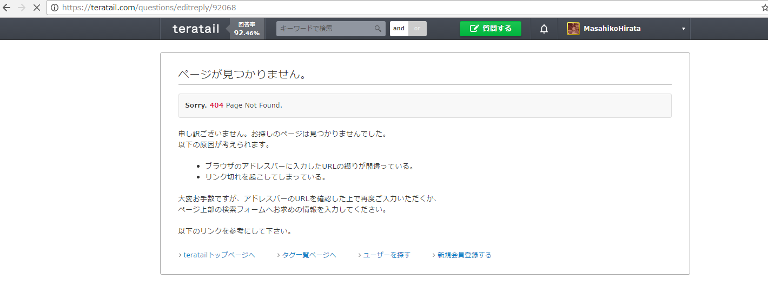Go back using the browser back arrow
Image resolution: width=768 pixels, height=292 pixels.
(x=6, y=8)
